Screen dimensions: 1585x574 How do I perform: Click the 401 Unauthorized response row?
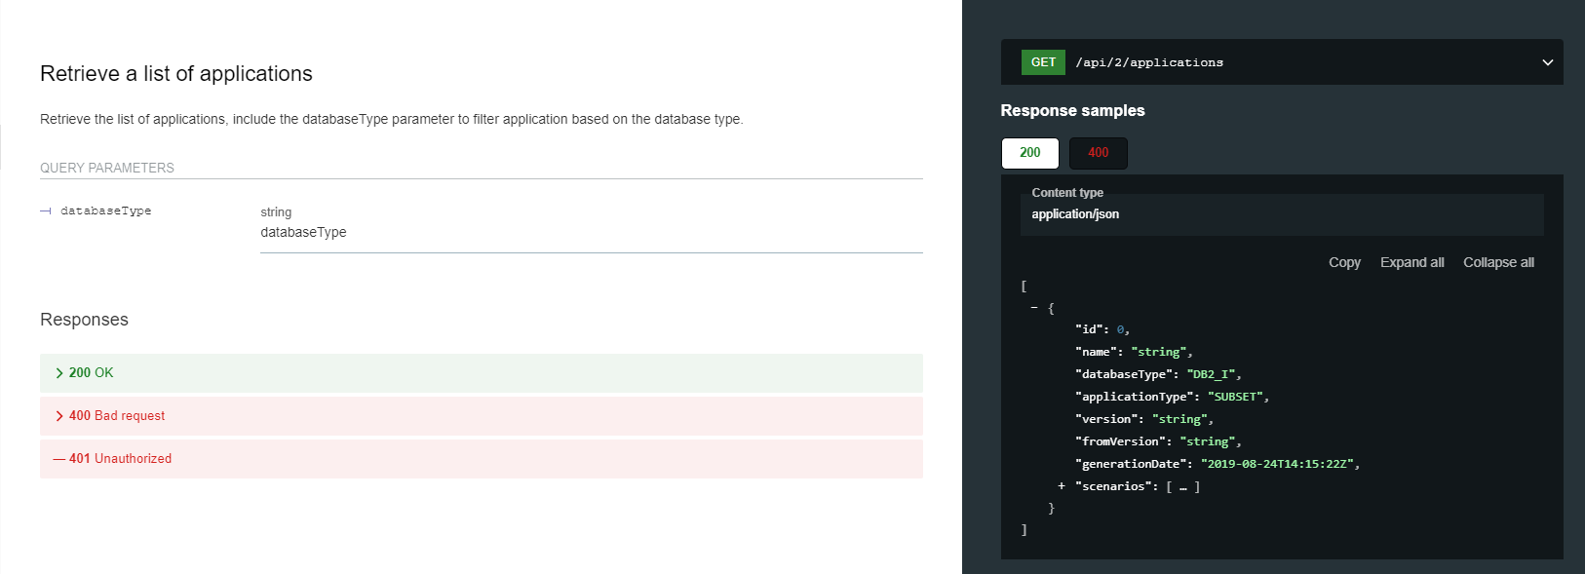coord(481,459)
